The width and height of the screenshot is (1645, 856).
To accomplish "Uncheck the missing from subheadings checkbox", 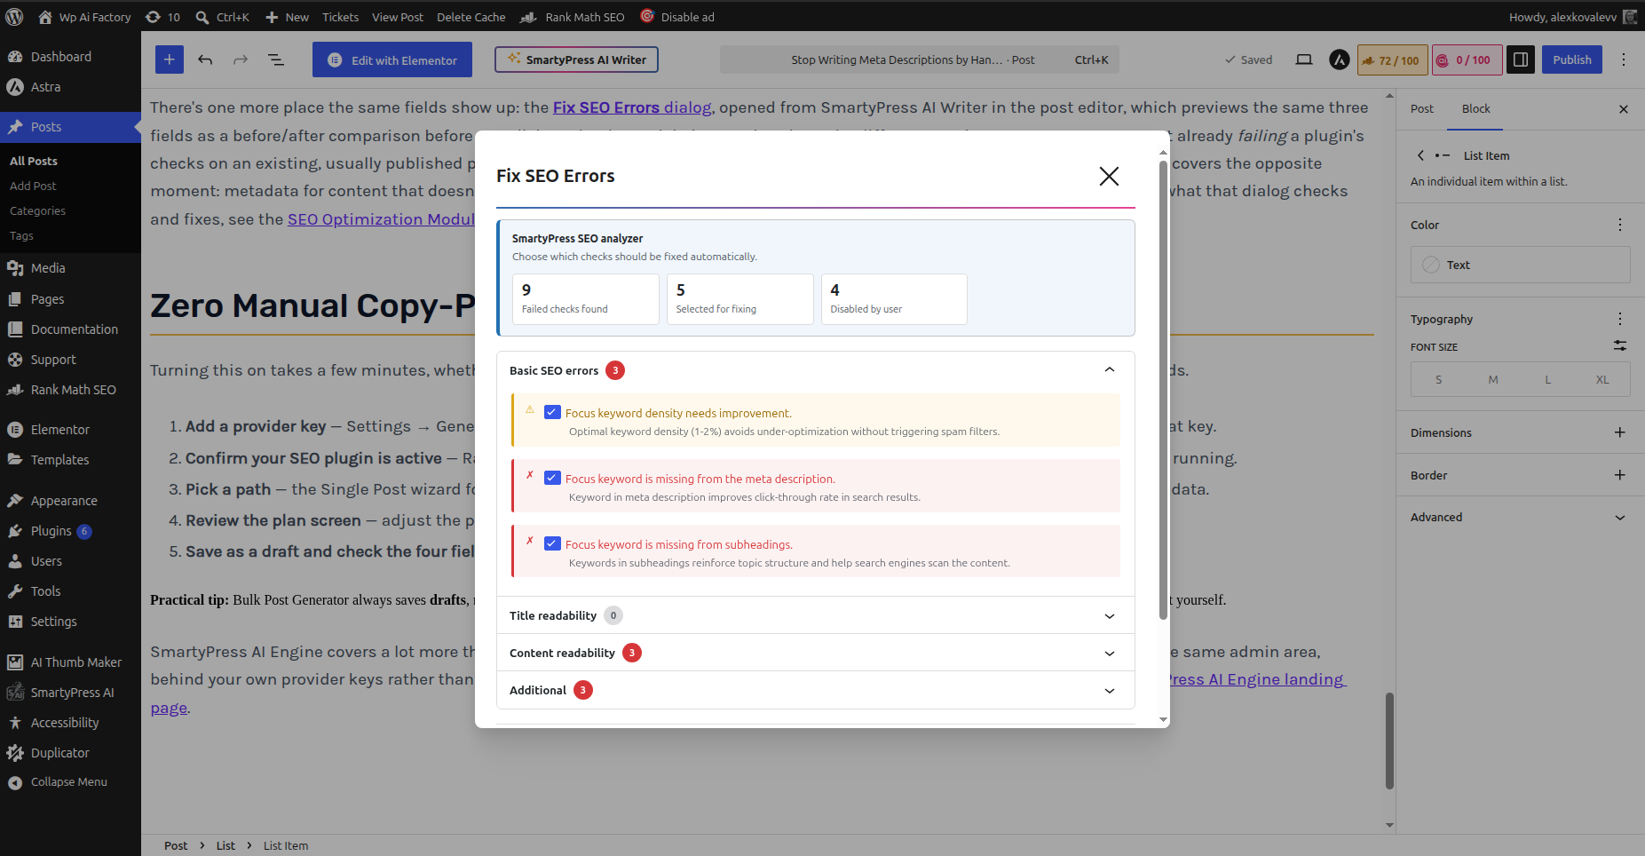I will coord(552,543).
